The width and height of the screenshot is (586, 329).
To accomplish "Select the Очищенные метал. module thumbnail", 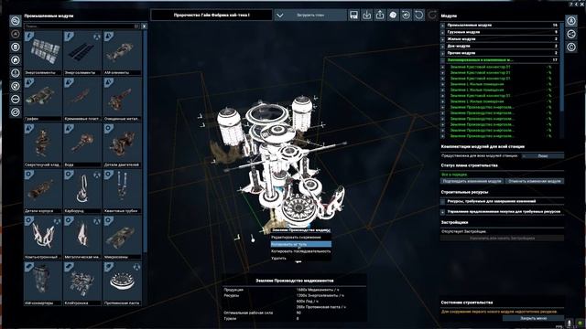I will tap(122, 100).
